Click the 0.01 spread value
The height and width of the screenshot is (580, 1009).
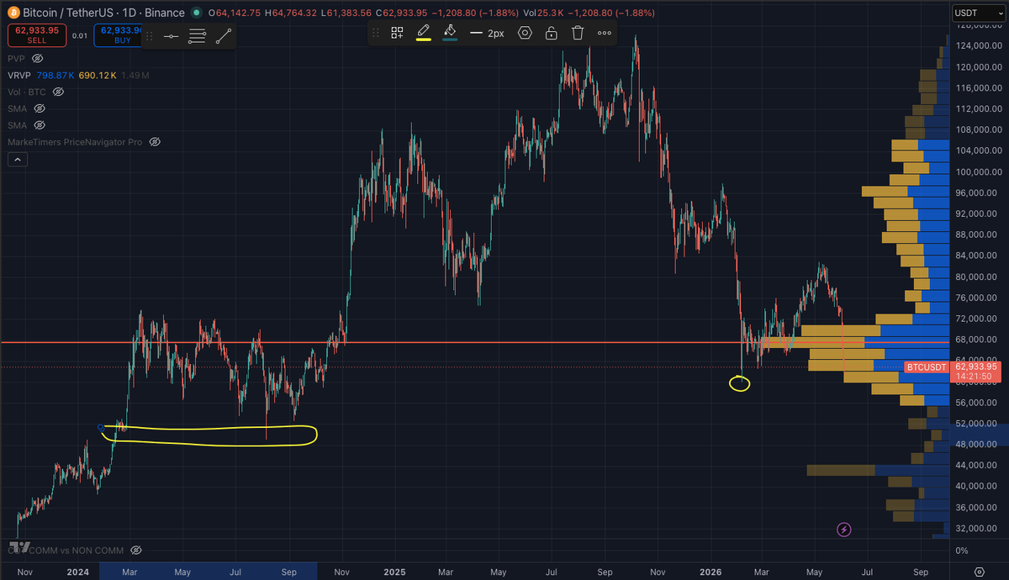(78, 34)
